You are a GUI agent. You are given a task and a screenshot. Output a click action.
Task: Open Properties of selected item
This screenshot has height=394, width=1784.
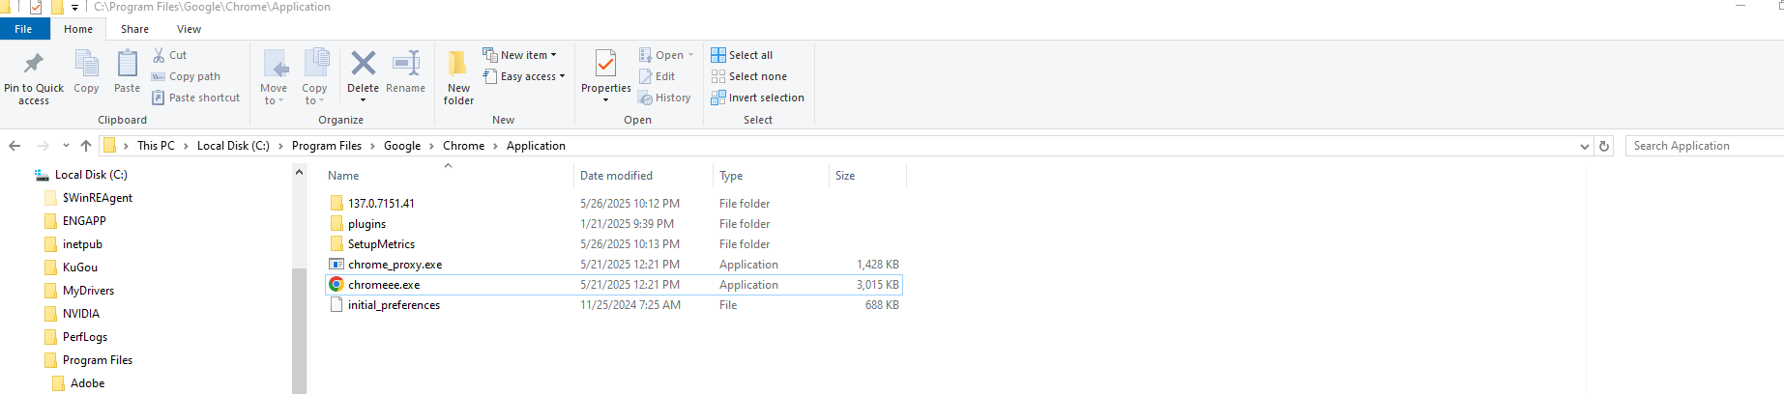coord(606,77)
